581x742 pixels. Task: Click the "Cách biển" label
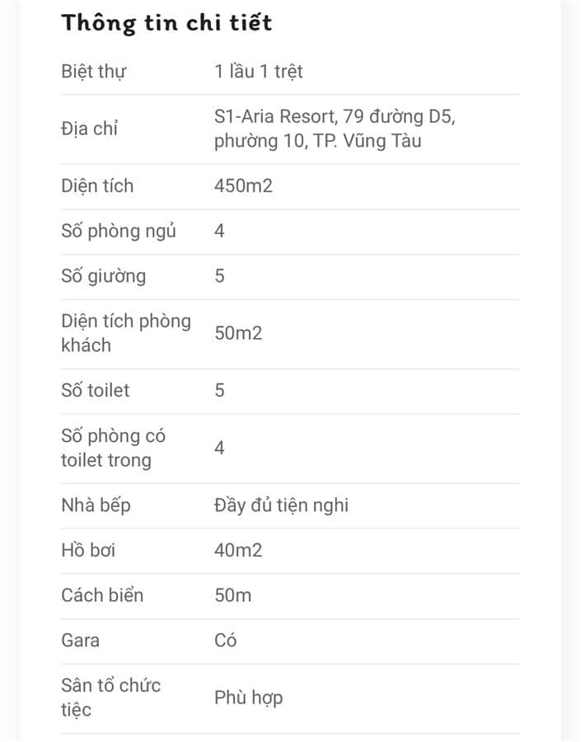pyautogui.click(x=102, y=594)
